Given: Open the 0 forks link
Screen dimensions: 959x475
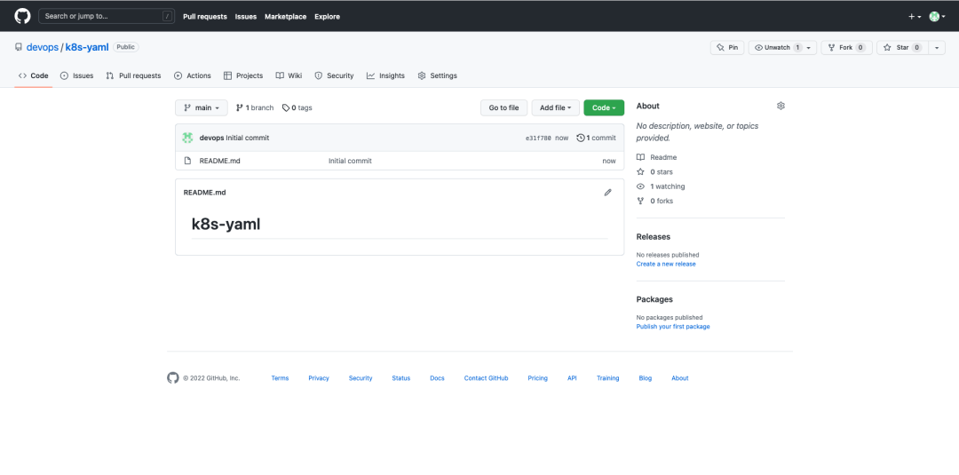Looking at the screenshot, I should click(655, 201).
